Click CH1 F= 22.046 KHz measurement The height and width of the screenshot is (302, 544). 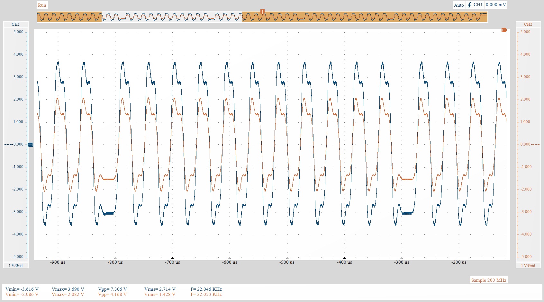pos(206,289)
